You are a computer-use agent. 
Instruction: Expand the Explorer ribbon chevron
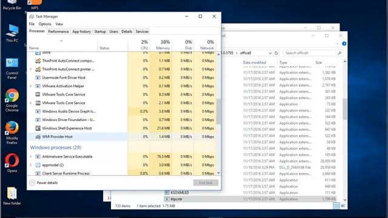[338, 44]
